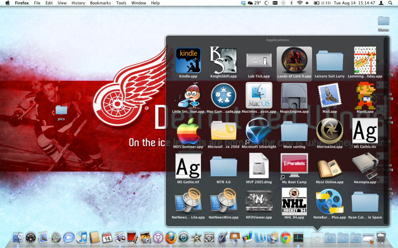This screenshot has width=398, height=248.
Task: Open the Help menu
Action: (x=155, y=3)
